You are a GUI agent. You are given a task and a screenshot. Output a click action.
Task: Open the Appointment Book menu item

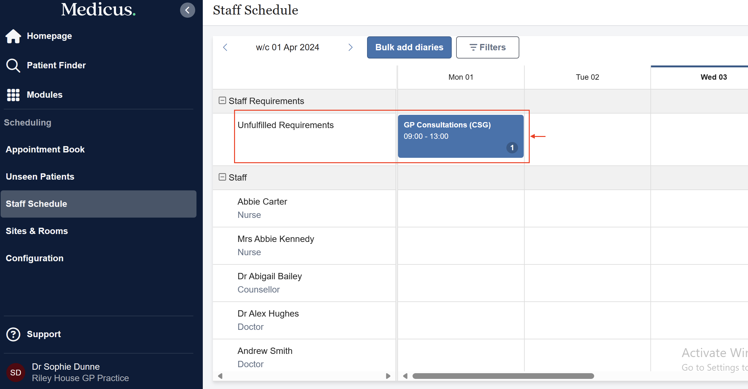click(45, 150)
